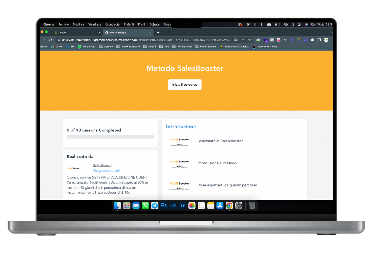Click the Benvenuto in SalesBooster lesson thumbnail

[180, 142]
